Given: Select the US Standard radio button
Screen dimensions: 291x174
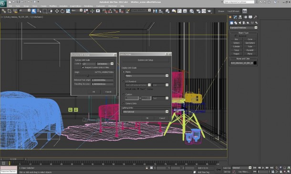Looking at the screenshot, I should pyautogui.click(x=124, y=82).
